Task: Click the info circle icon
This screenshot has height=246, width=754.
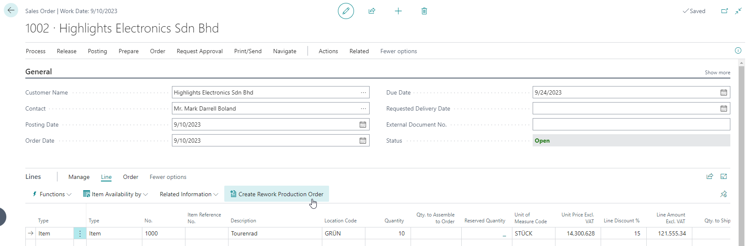Action: coord(738,51)
